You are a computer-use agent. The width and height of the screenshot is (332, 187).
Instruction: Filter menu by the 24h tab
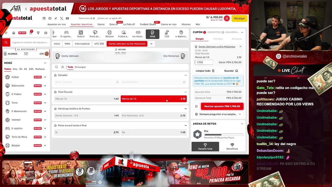pyautogui.click(x=31, y=69)
